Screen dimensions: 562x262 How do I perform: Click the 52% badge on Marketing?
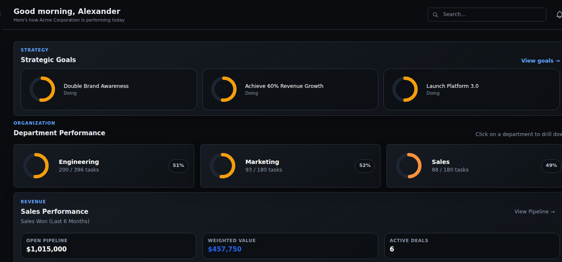coord(365,166)
